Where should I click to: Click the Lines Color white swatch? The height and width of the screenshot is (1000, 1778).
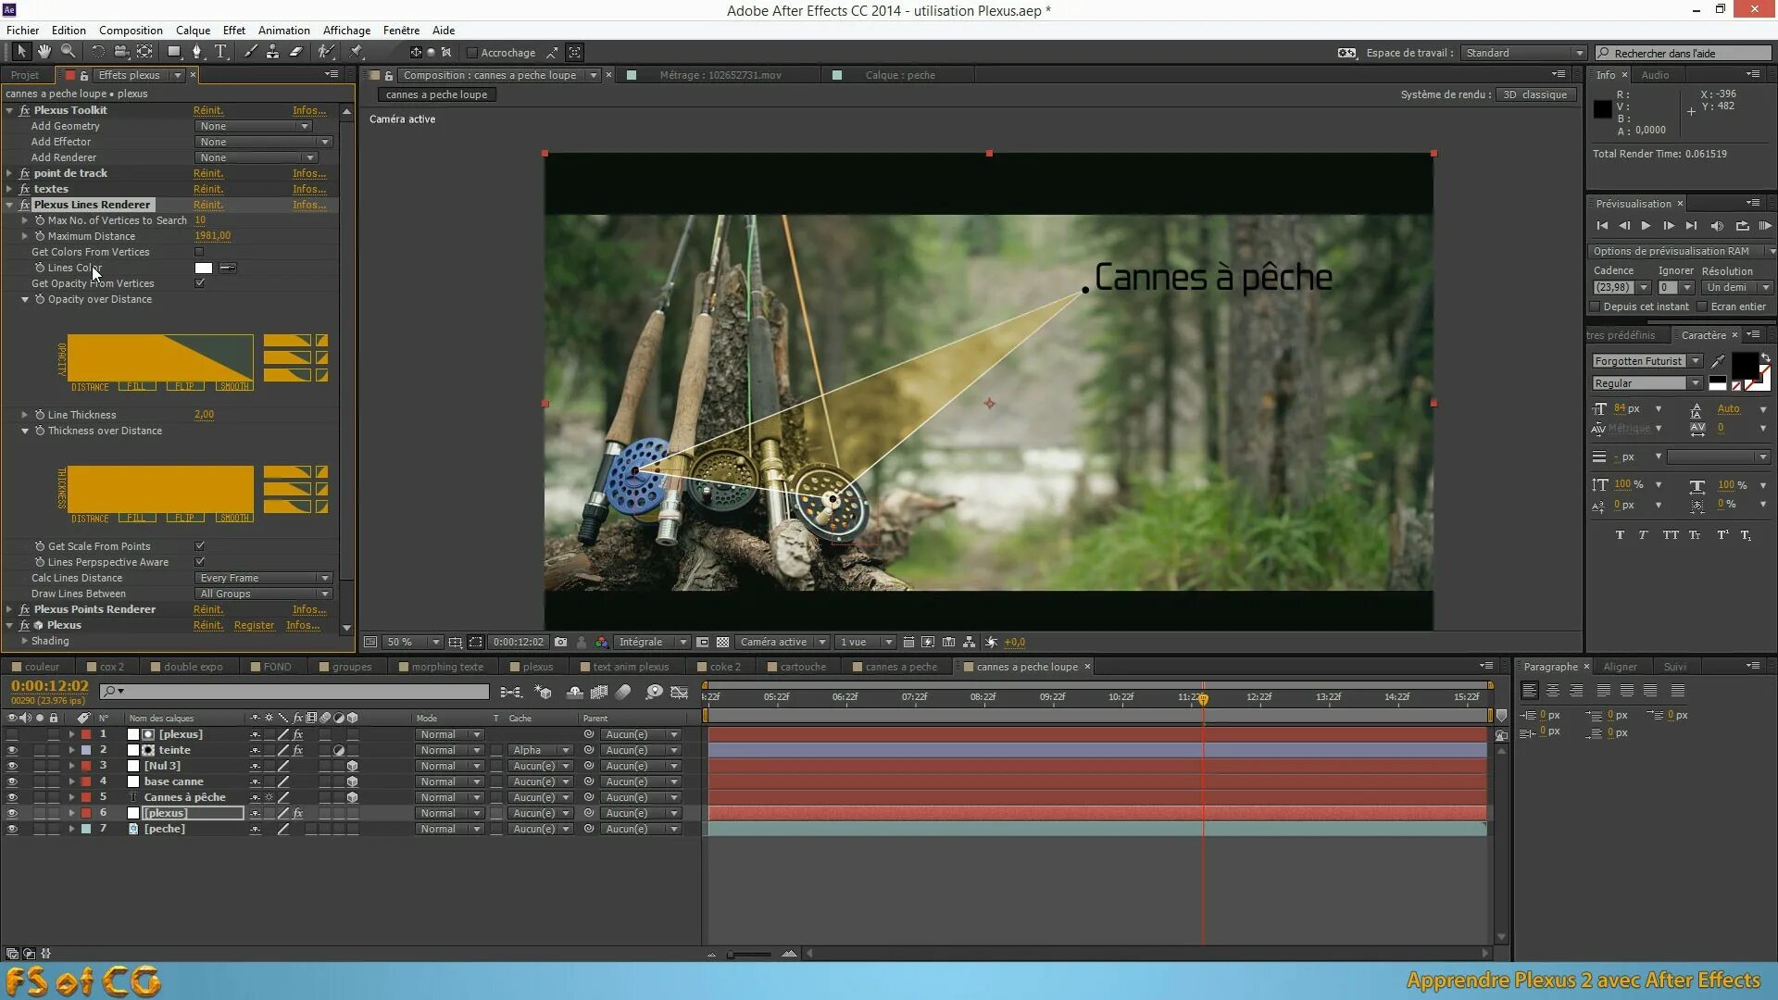204,268
